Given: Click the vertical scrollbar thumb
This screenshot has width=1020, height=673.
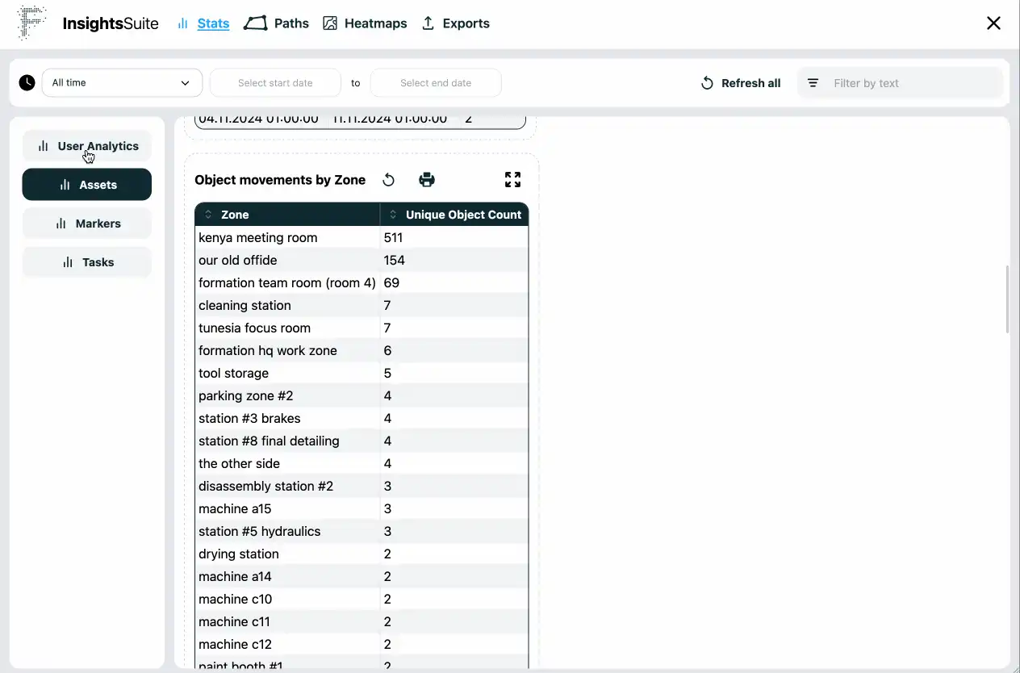Looking at the screenshot, I should [x=1006, y=299].
